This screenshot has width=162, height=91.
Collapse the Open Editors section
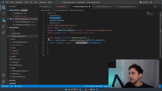click(8, 10)
